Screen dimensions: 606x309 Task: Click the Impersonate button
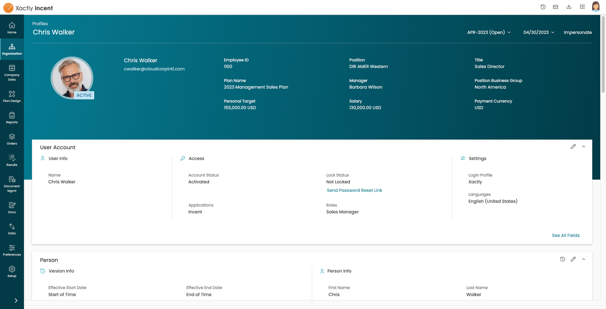[578, 32]
